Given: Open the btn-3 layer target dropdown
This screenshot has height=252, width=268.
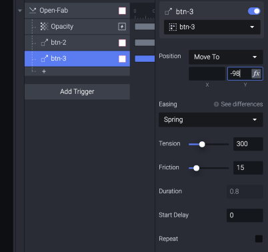Looking at the screenshot, I should 212,27.
